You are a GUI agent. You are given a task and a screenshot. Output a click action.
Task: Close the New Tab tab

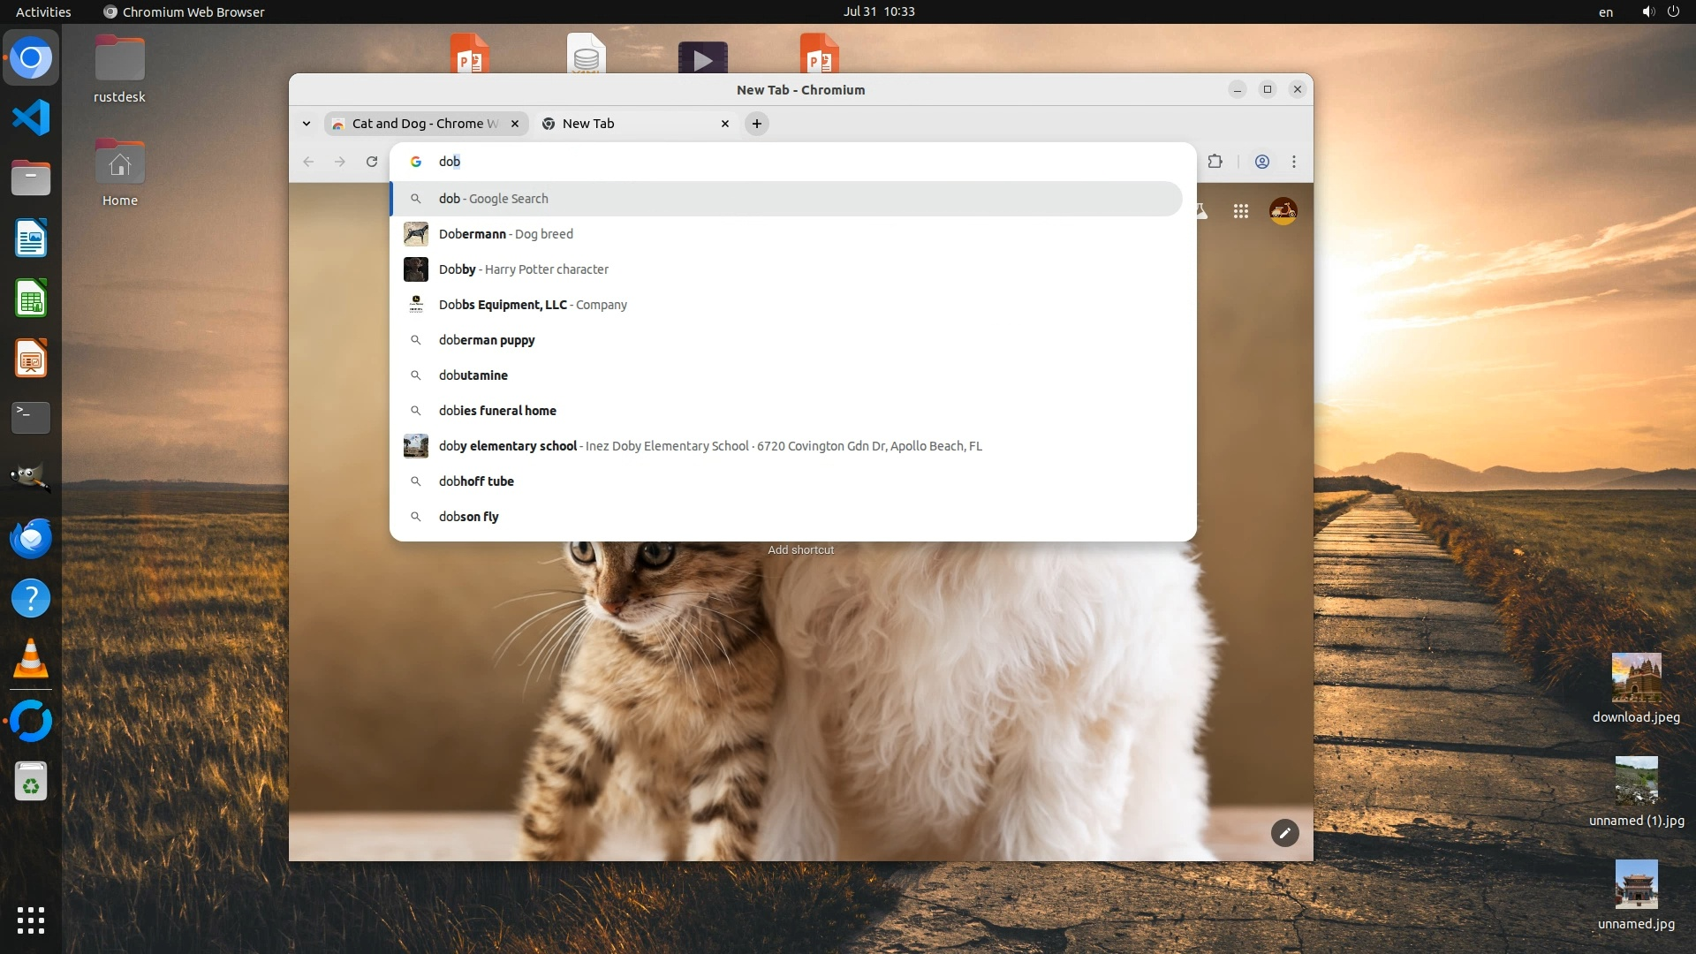(x=725, y=124)
